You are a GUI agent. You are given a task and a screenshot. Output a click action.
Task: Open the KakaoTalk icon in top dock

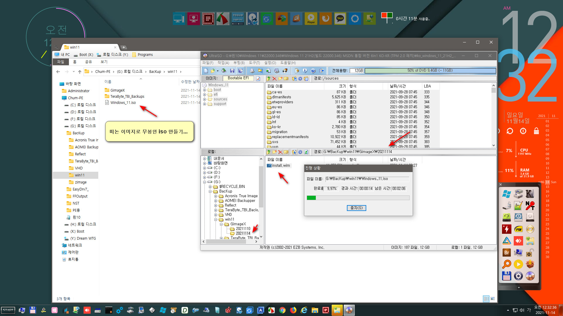[x=340, y=19]
